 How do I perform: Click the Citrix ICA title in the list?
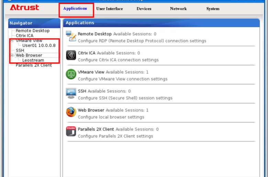pyautogui.click(x=87, y=53)
